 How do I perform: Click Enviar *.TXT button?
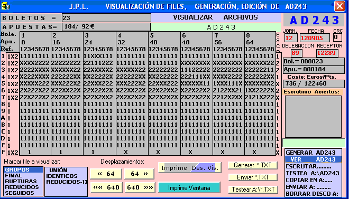click(x=253, y=177)
